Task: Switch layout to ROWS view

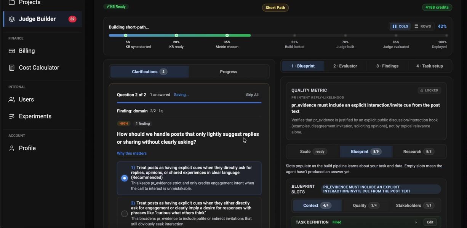Action: tap(422, 27)
